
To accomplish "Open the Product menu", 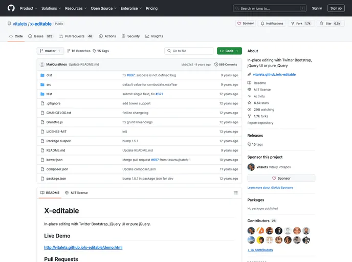I will click(29, 8).
